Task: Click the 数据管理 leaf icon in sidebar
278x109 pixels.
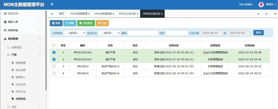Action: tap(13, 63)
